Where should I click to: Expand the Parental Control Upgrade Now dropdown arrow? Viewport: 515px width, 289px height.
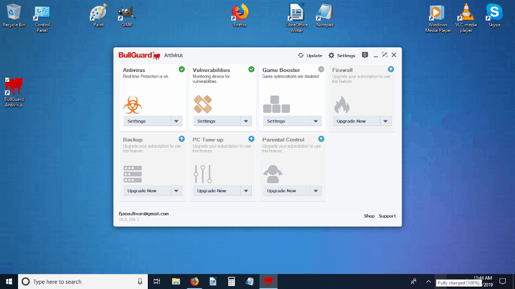(316, 191)
